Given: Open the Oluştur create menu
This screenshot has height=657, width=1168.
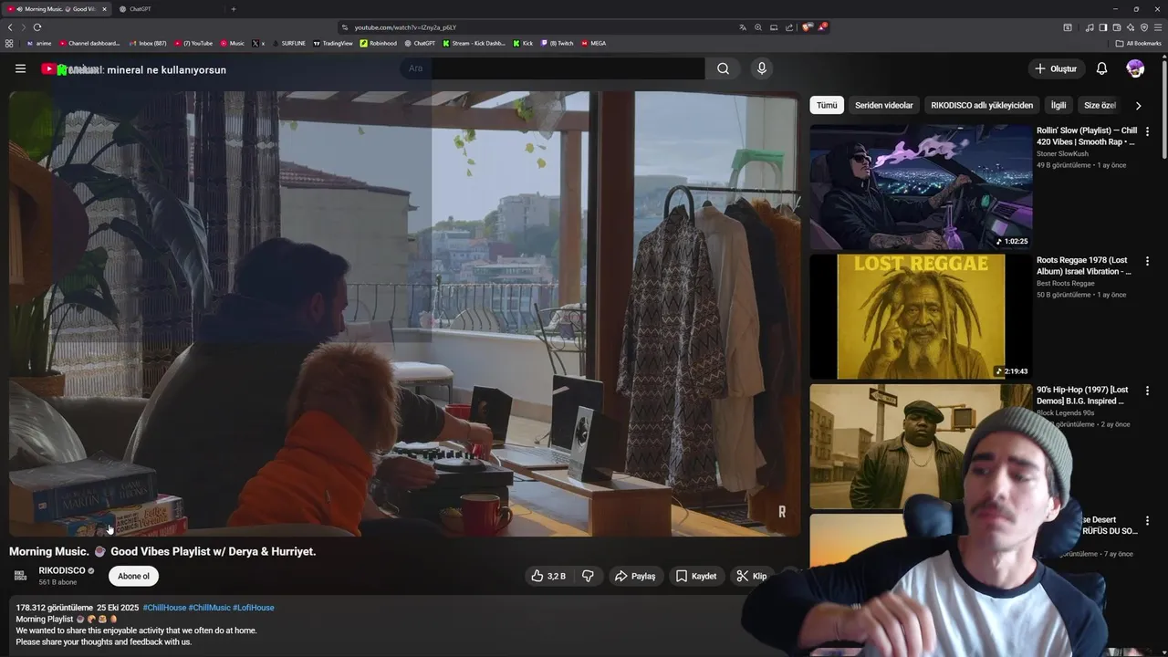Looking at the screenshot, I should click(1057, 68).
